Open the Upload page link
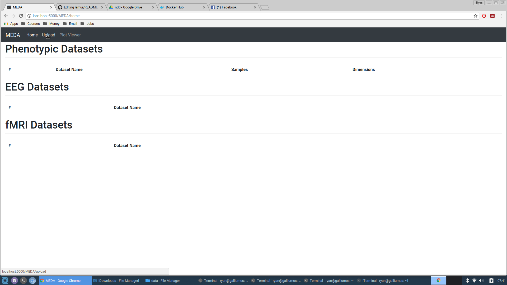Screen dimensions: 507x285 (49, 35)
